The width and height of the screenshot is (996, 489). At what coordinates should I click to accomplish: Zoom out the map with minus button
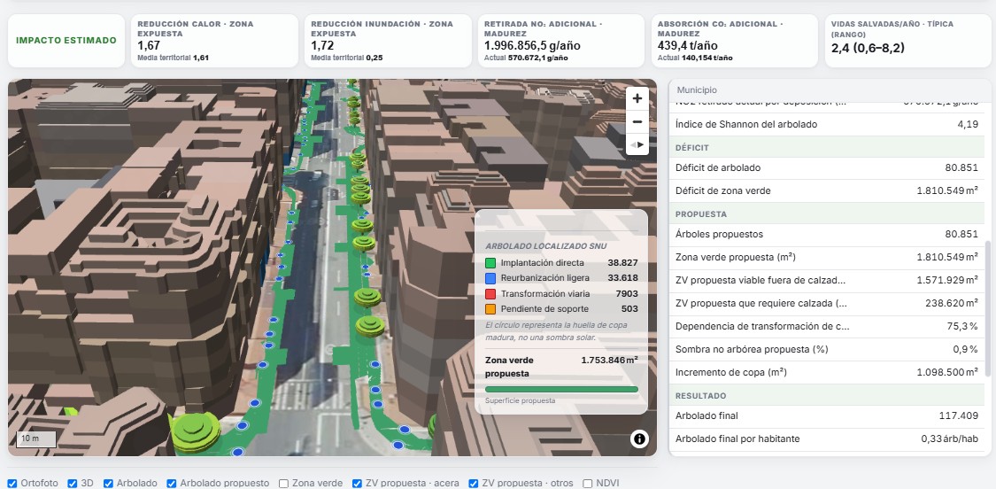pyautogui.click(x=637, y=121)
